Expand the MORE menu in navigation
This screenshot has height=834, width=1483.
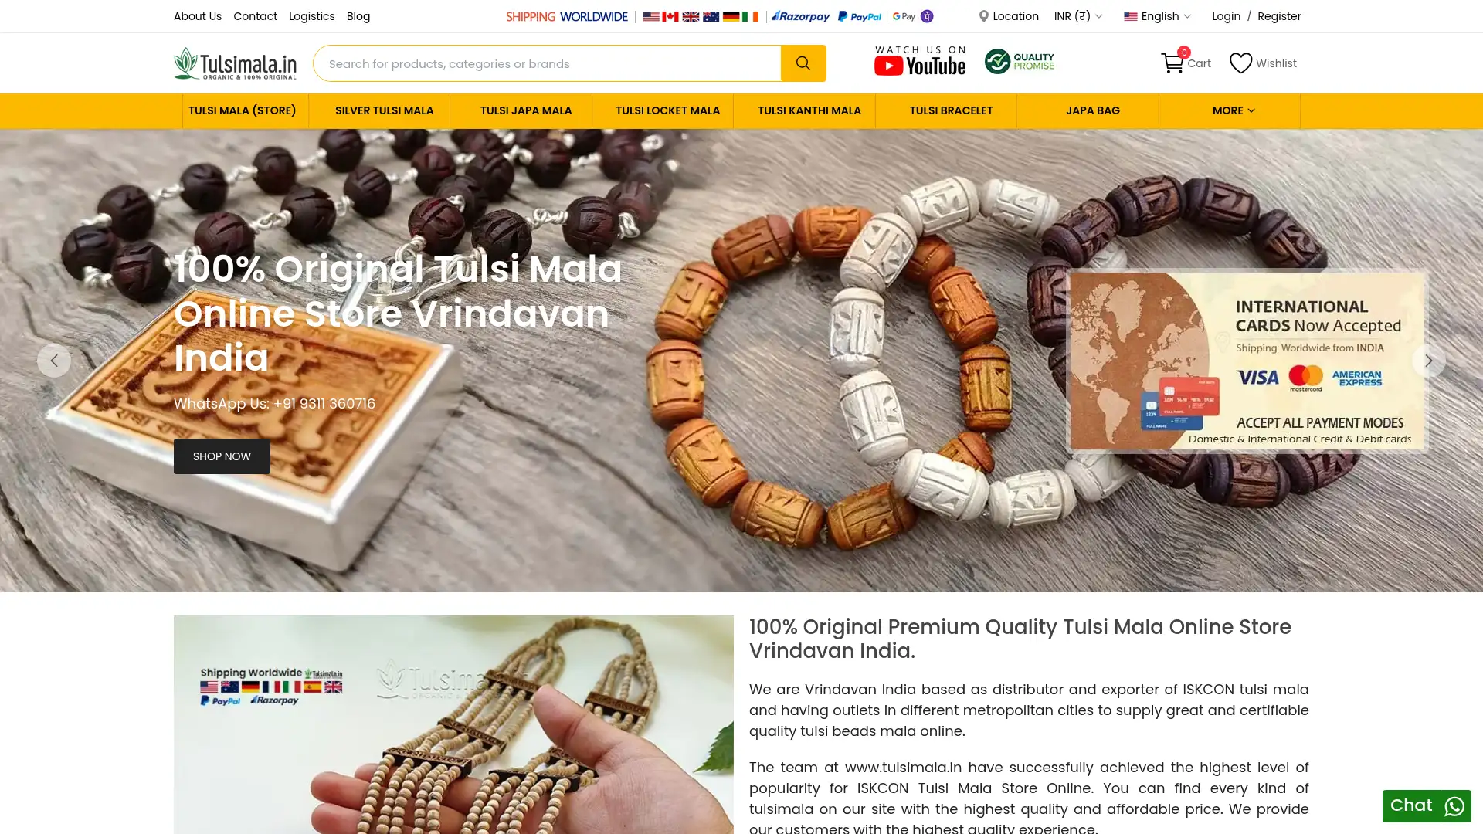click(x=1234, y=110)
